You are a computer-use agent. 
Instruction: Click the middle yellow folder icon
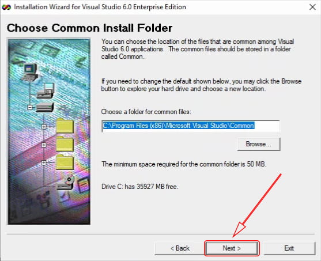click(x=65, y=144)
